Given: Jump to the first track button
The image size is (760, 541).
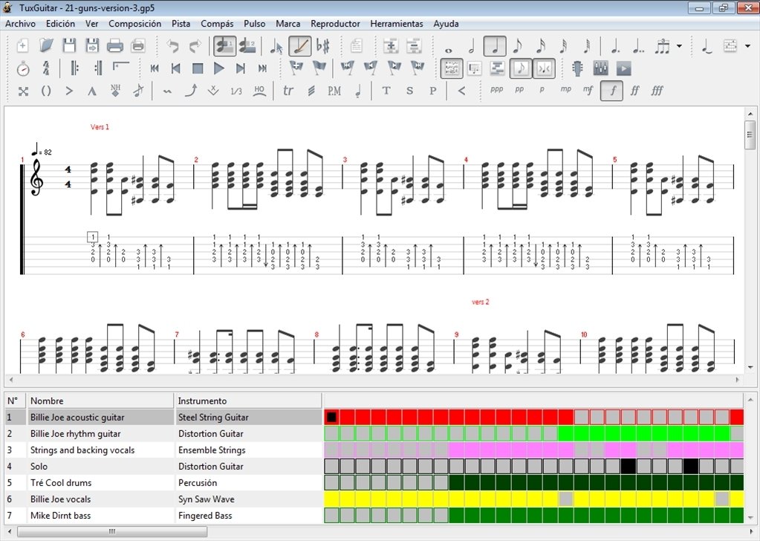Looking at the screenshot, I should [155, 68].
